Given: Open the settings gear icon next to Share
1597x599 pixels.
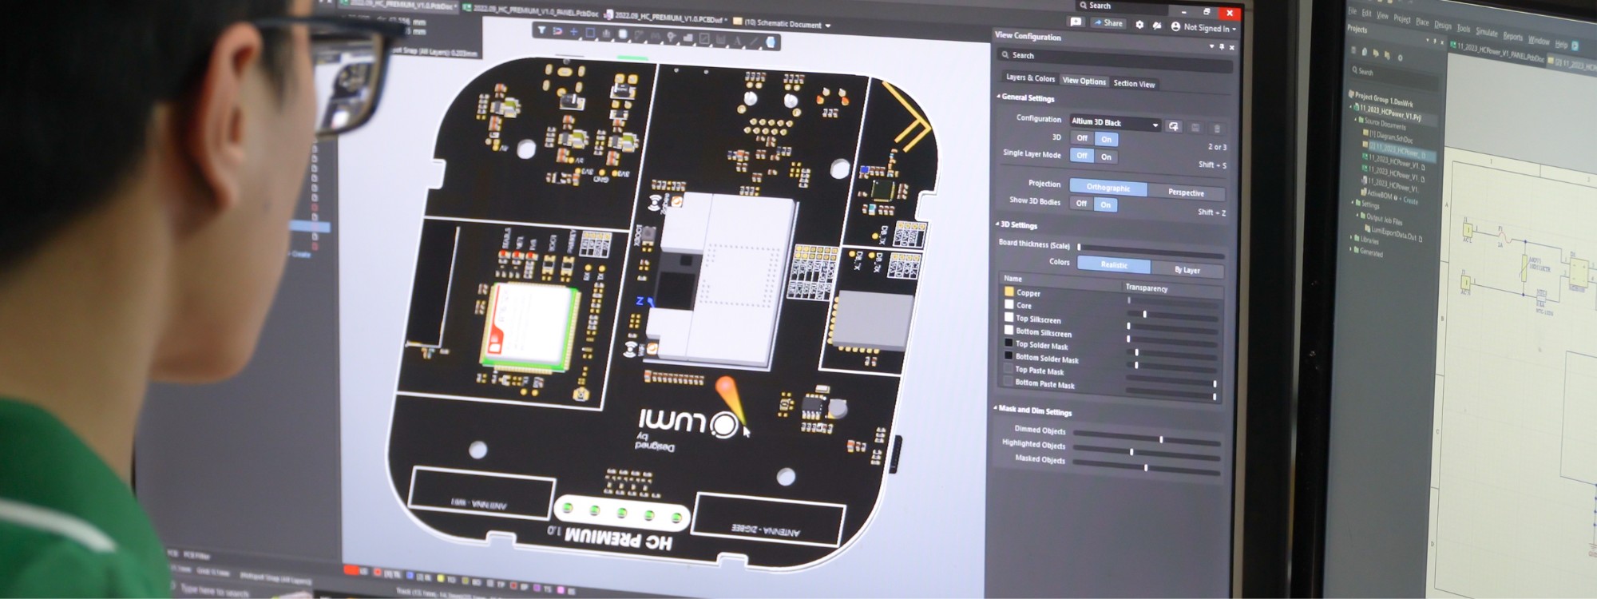Looking at the screenshot, I should [1139, 25].
